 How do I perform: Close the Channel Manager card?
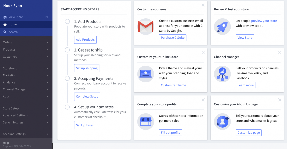coord(280,53)
